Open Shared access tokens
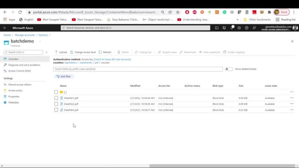Image resolution: width=299 pixels, height=168 pixels. pyautogui.click(x=20, y=85)
